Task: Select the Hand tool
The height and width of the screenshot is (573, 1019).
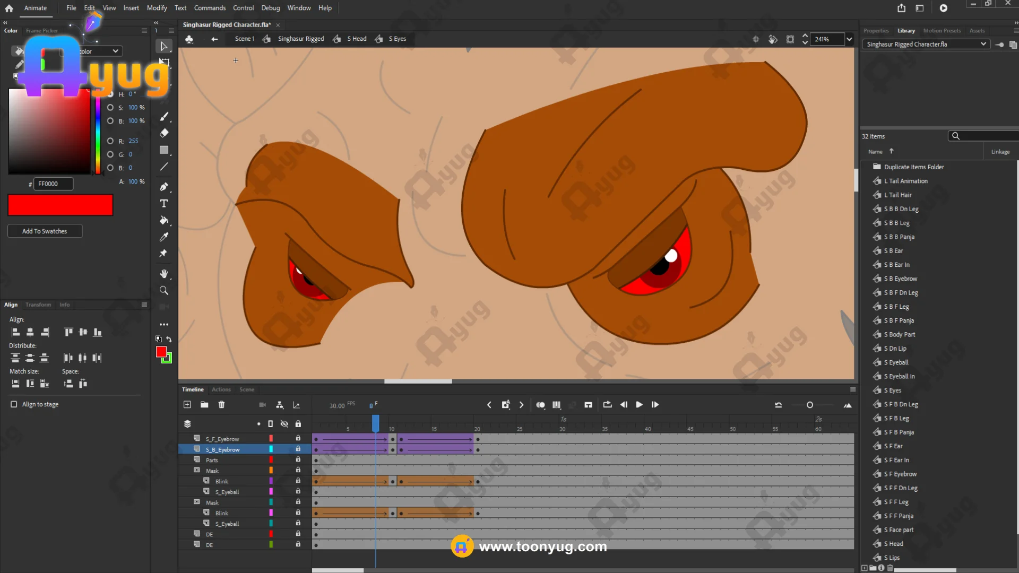Action: tap(164, 274)
